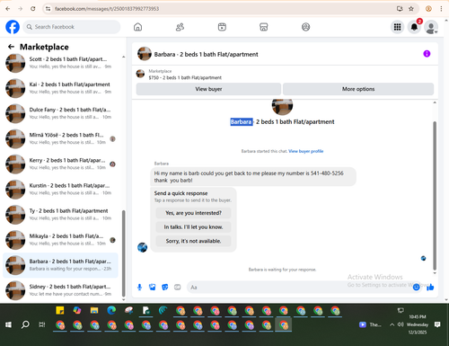449x346 pixels.
Task: Click the Search Facebook field
Action: 72,27
